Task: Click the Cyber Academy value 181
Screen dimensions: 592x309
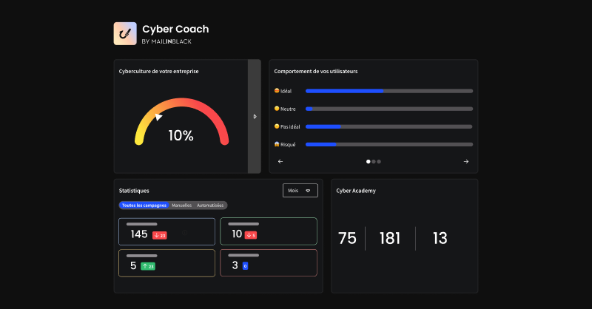Action: (390, 239)
